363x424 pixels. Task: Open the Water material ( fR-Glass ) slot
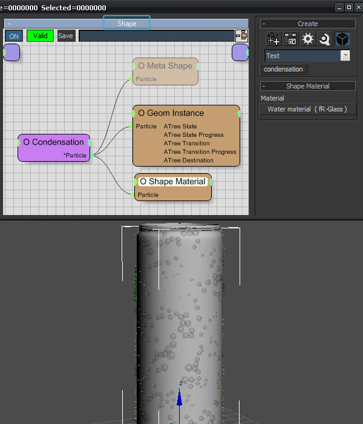pos(307,109)
